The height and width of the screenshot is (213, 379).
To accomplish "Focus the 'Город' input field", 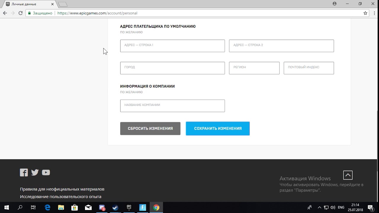I will tap(172, 68).
